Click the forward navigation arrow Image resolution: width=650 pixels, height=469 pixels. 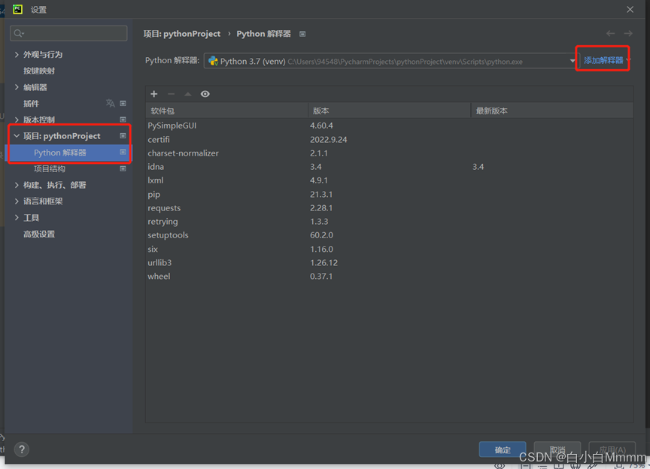coord(628,34)
